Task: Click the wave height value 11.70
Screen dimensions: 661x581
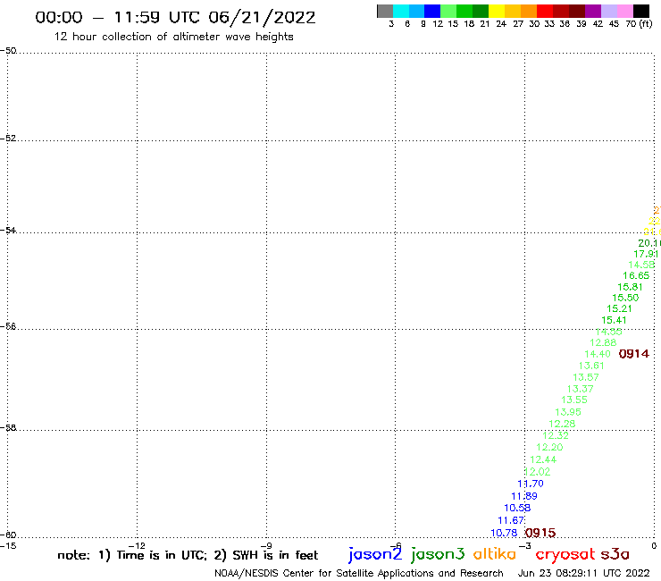Action: 531,484
